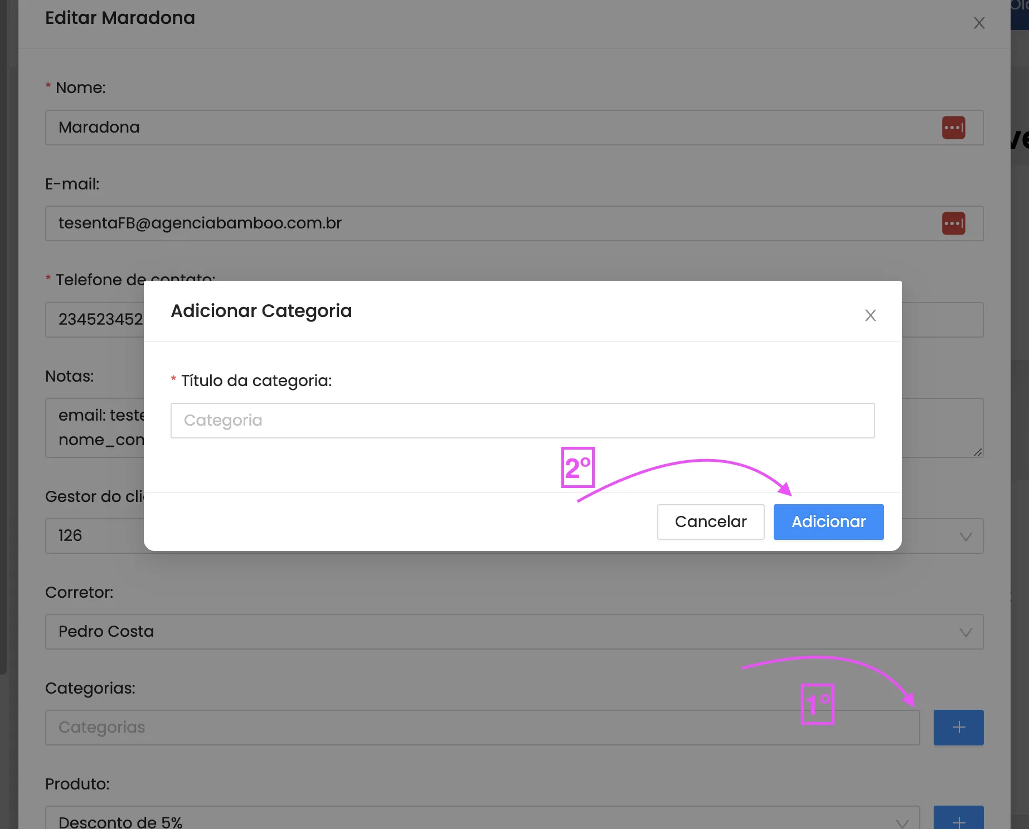Viewport: 1029px width, 829px height.
Task: Click the E-mail label
Action: click(72, 184)
